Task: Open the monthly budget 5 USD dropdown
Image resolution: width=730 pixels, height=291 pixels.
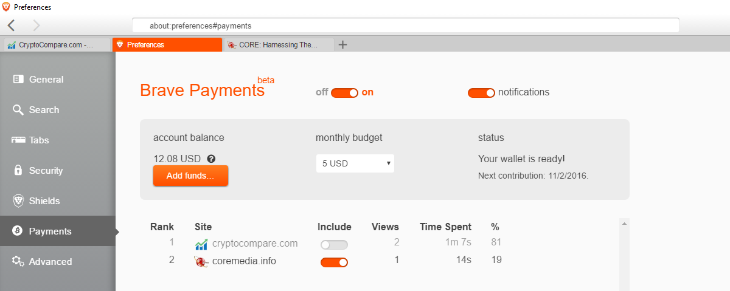Action: pyautogui.click(x=355, y=163)
